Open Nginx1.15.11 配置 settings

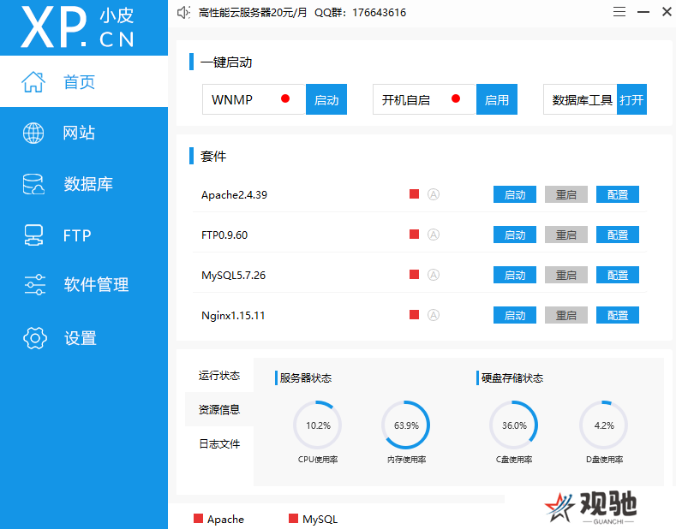618,315
